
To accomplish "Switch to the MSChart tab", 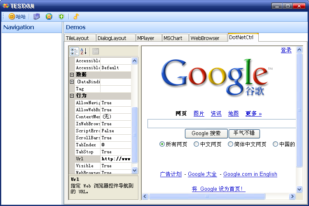I will pos(175,38).
